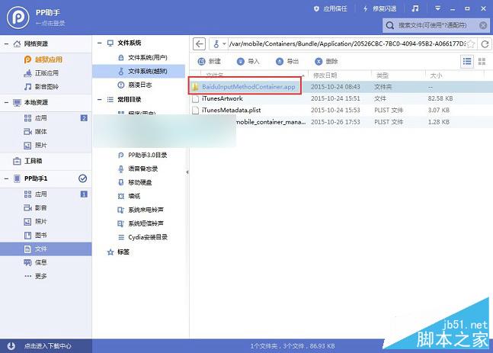493x353 pixels.
Task: Go back with the left arrow button
Action: point(199,43)
